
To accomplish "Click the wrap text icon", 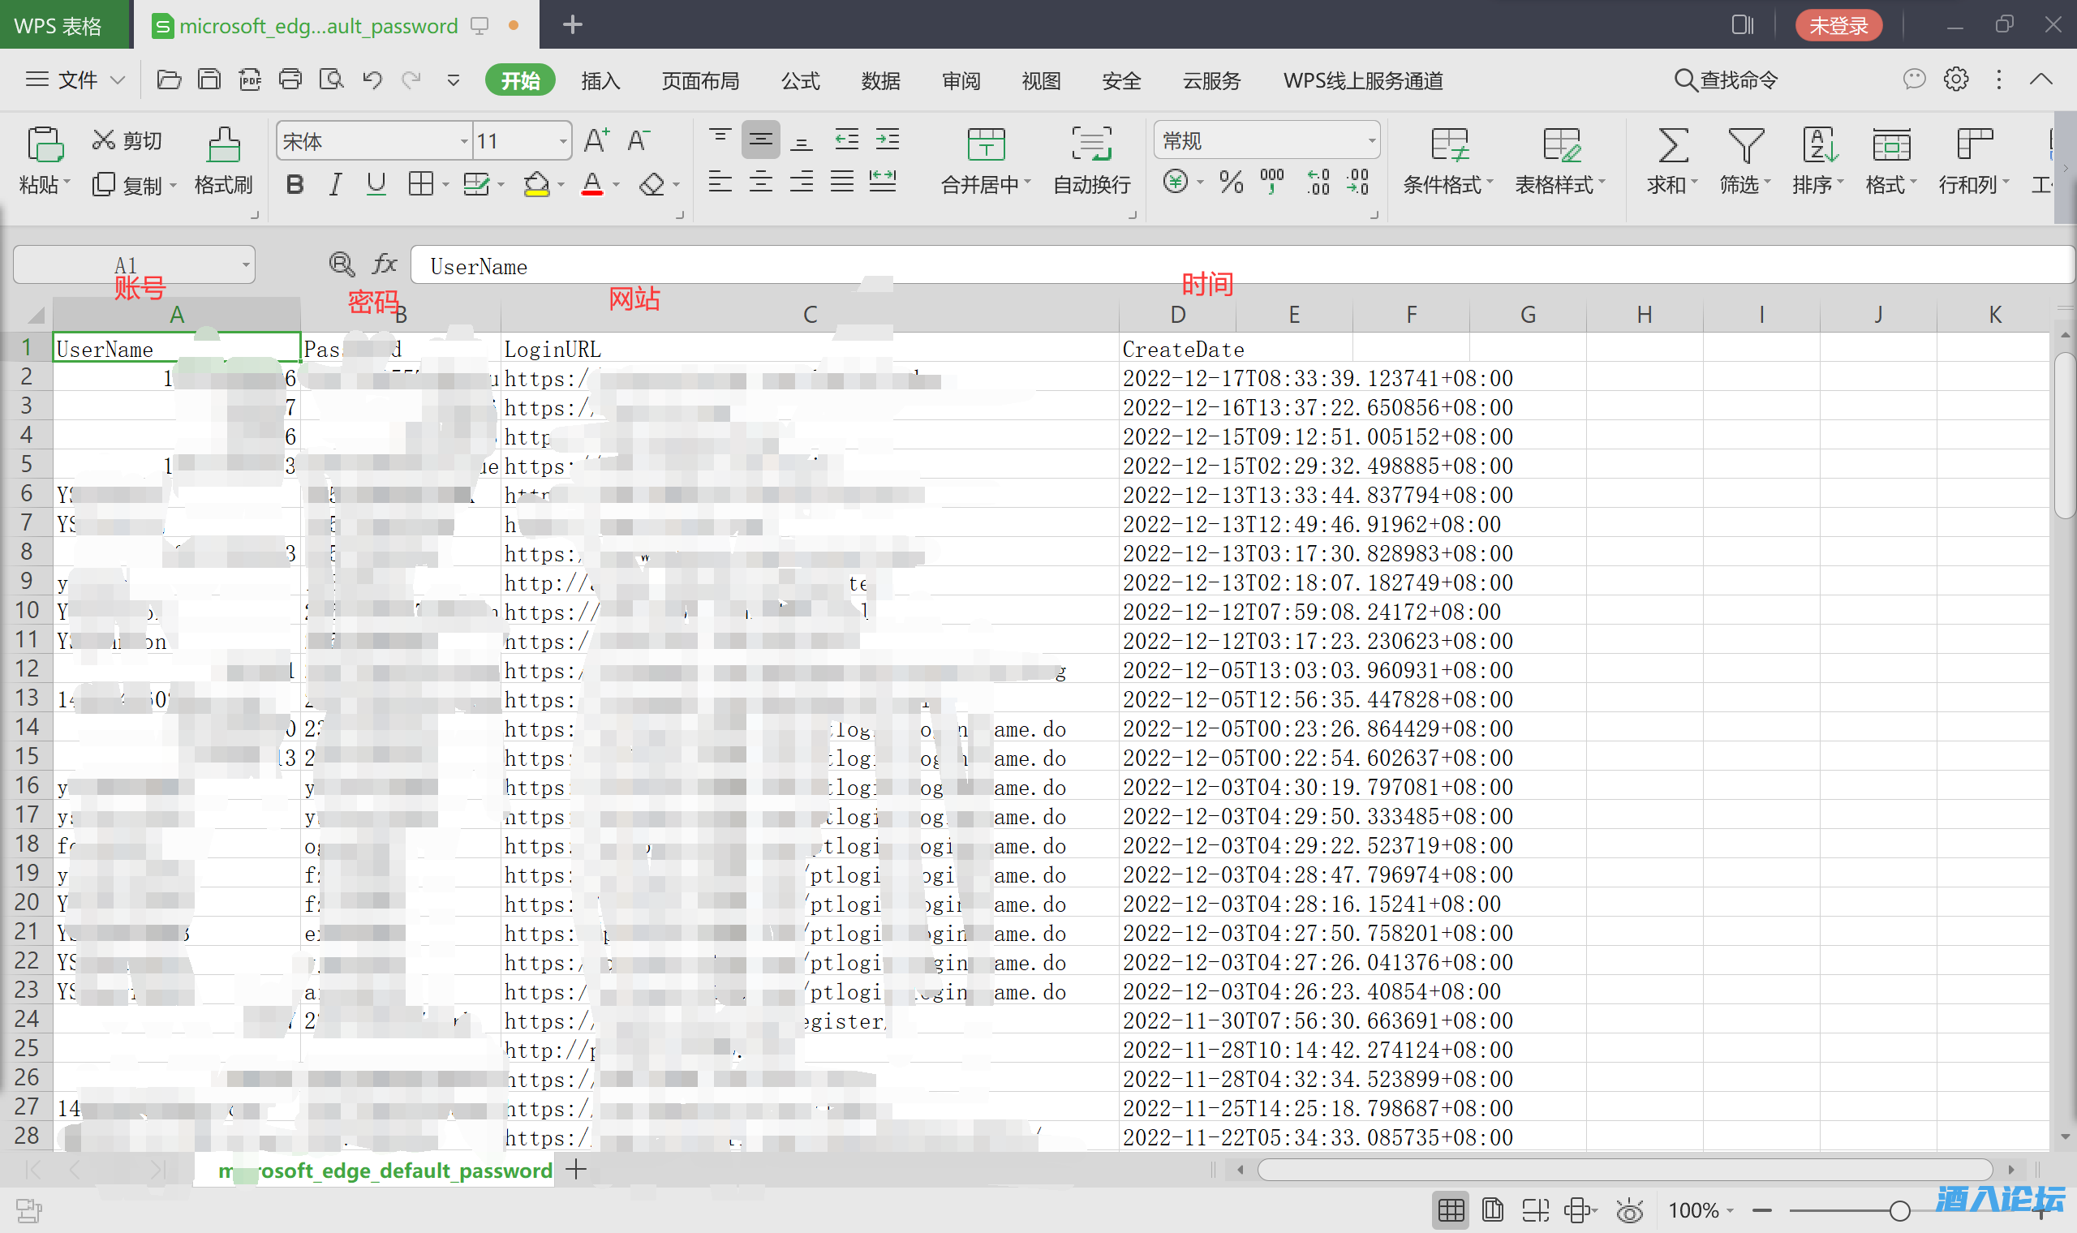I will point(1091,144).
